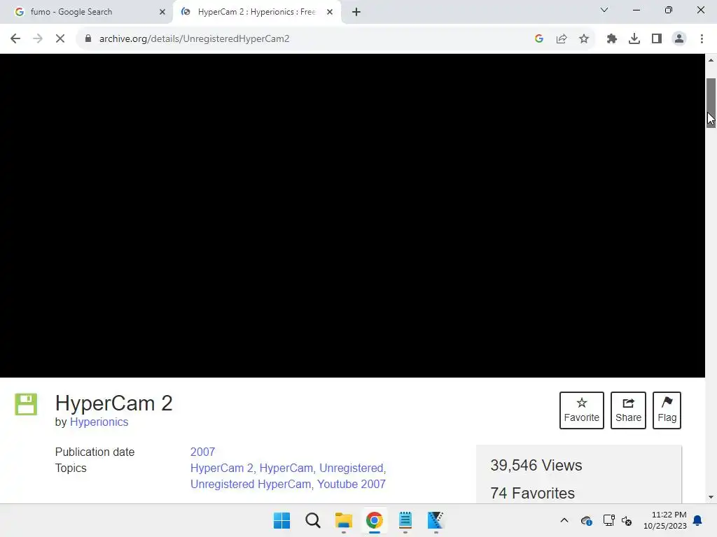The image size is (717, 537).
Task: Click the forward navigation arrow
Action: point(38,39)
